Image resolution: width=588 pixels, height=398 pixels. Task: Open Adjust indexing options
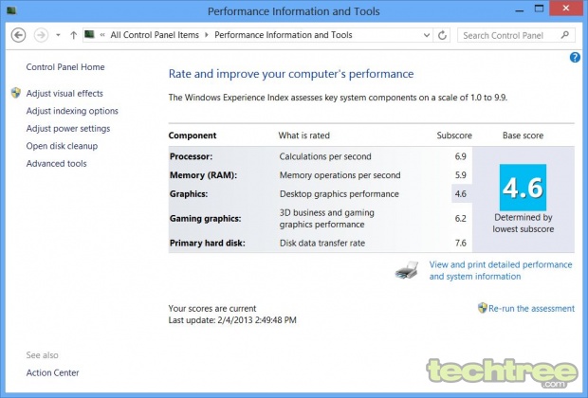pos(72,111)
